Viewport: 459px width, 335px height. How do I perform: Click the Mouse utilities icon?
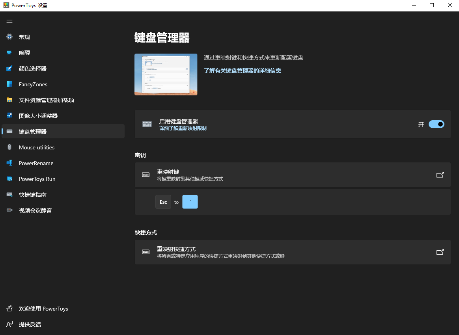pos(9,147)
